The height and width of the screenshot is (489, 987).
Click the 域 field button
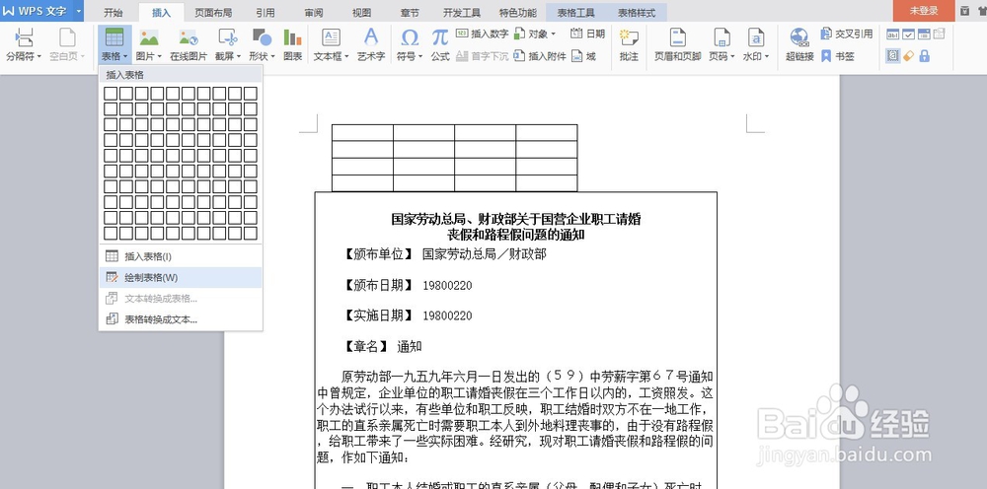coord(584,56)
